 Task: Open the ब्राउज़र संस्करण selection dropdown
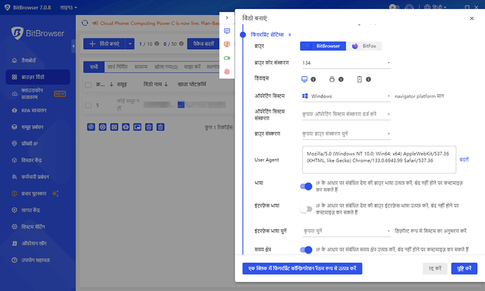pos(346,134)
